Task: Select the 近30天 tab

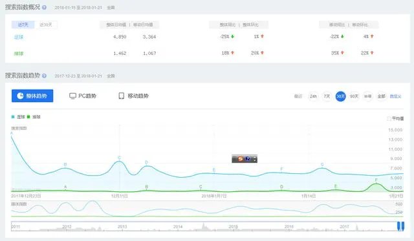Action: [46, 25]
